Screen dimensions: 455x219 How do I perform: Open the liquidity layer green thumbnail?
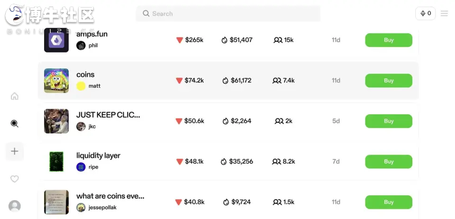[x=56, y=161]
